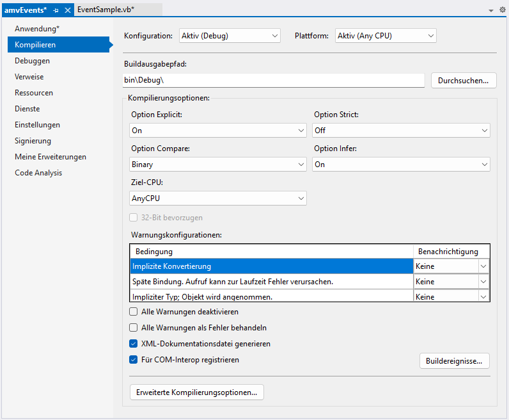Open Erweiterte Kompilierungsoptionen dialog
The image size is (509, 420).
click(x=197, y=392)
